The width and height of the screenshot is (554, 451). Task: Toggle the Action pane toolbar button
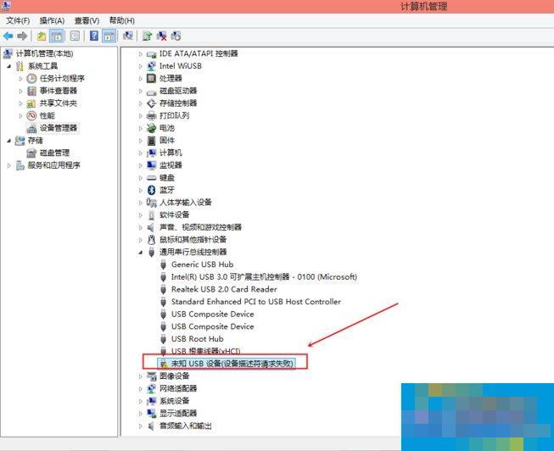click(x=109, y=36)
